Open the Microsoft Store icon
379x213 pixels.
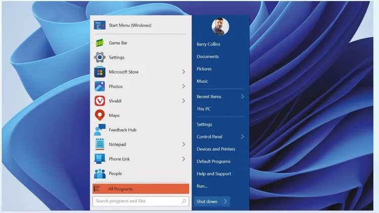[x=100, y=72]
